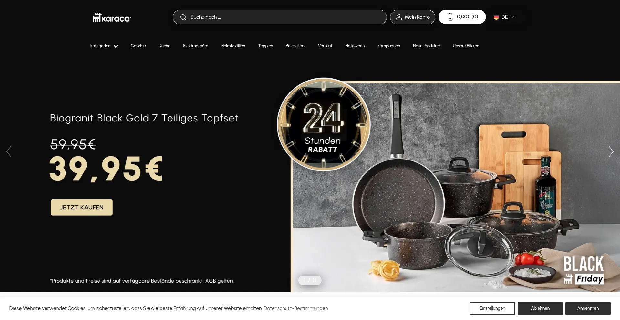The height and width of the screenshot is (320, 620).
Task: Click the user account icon
Action: pyautogui.click(x=399, y=17)
